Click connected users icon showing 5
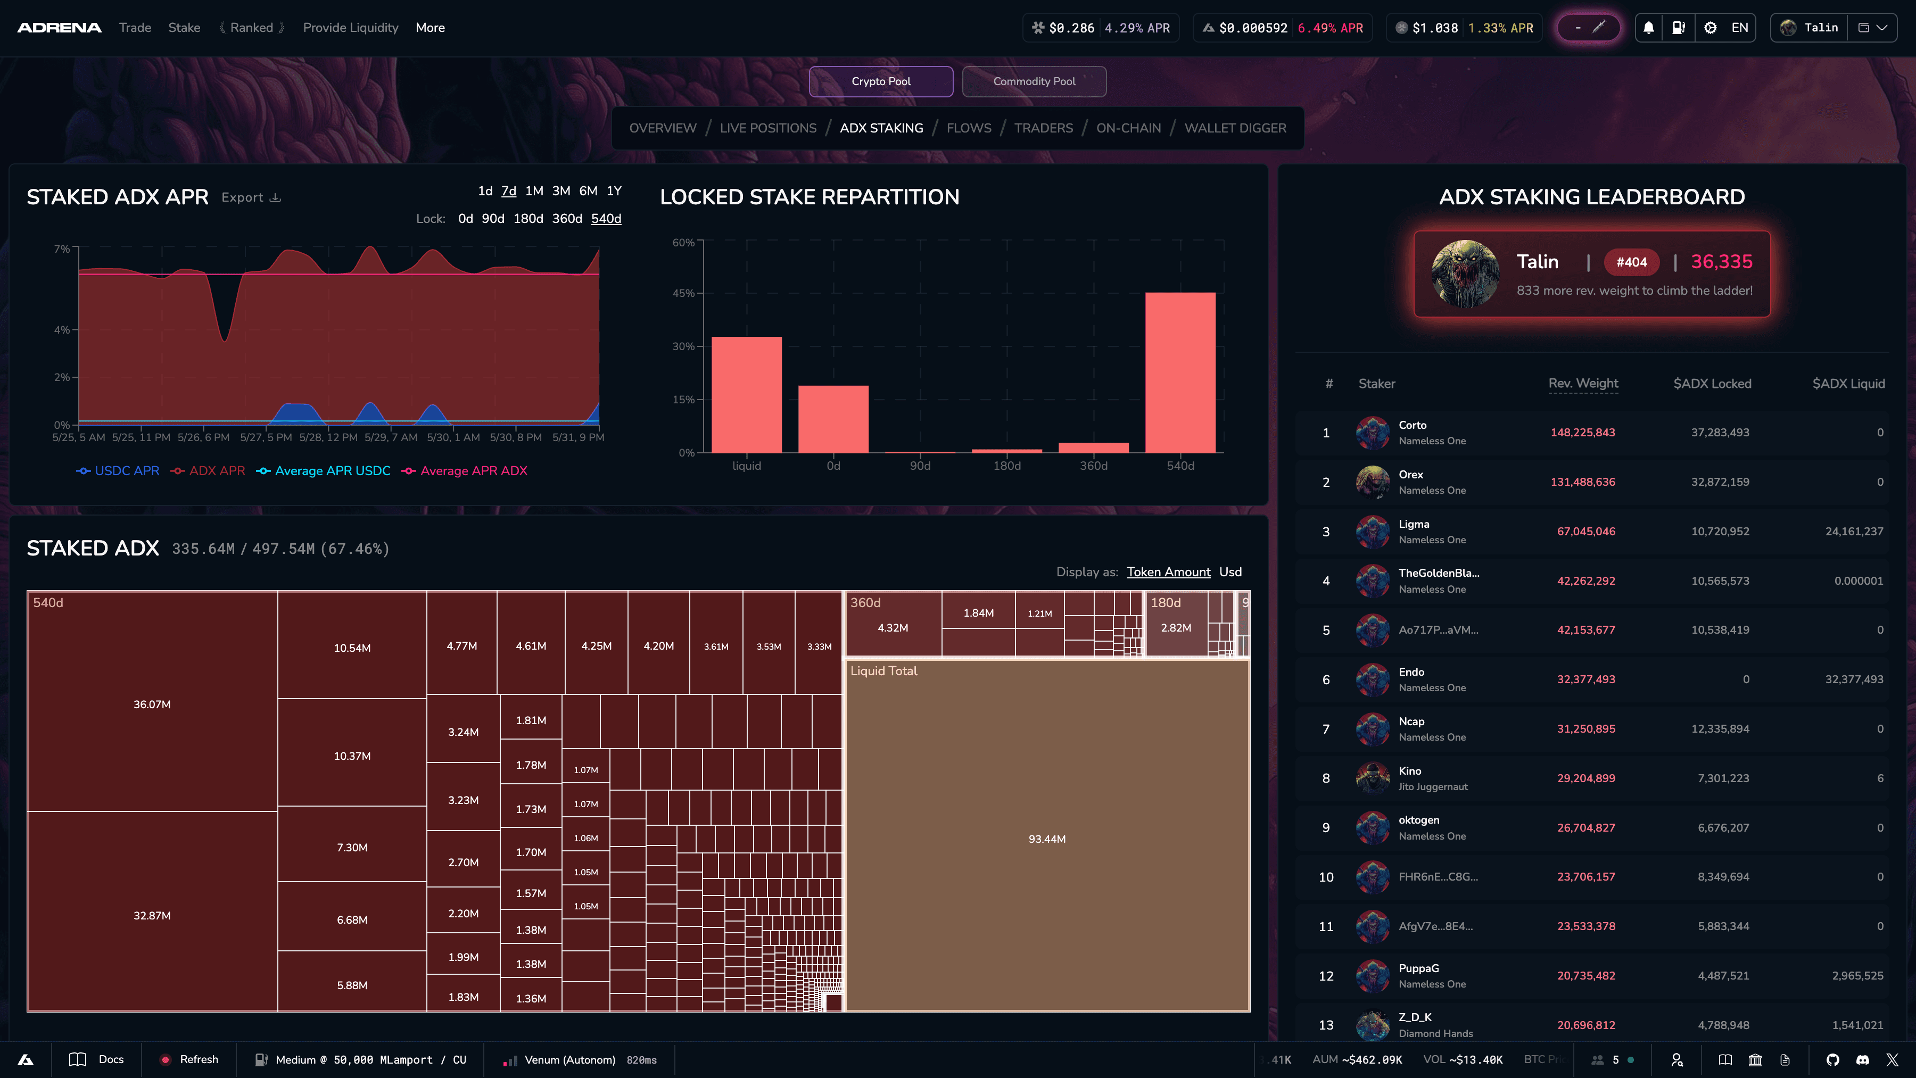Image resolution: width=1916 pixels, height=1078 pixels. (x=1597, y=1059)
